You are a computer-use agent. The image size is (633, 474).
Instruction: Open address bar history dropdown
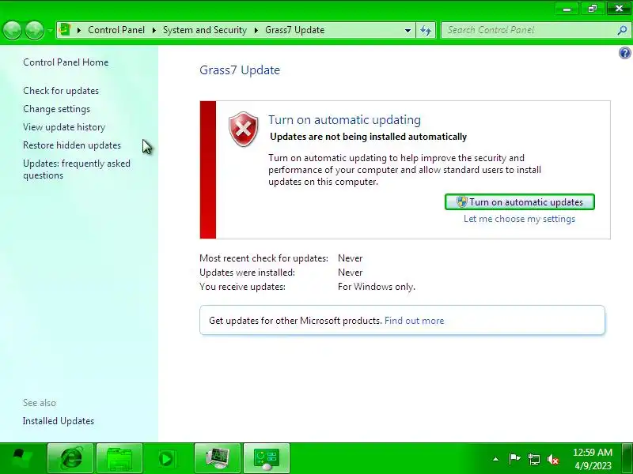click(x=407, y=30)
